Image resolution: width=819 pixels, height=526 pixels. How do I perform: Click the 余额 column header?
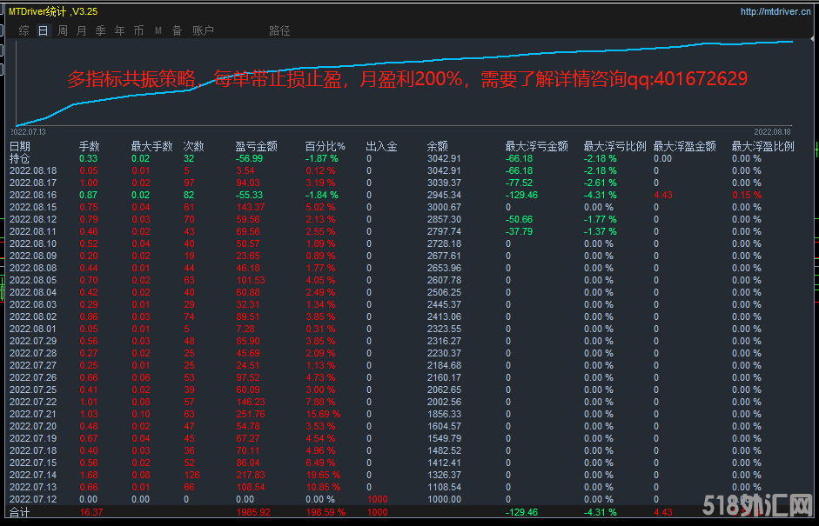[438, 146]
